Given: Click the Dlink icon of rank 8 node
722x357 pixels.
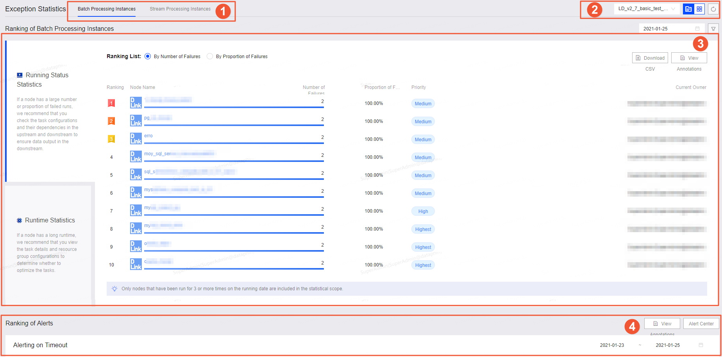Looking at the screenshot, I should 136,228.
